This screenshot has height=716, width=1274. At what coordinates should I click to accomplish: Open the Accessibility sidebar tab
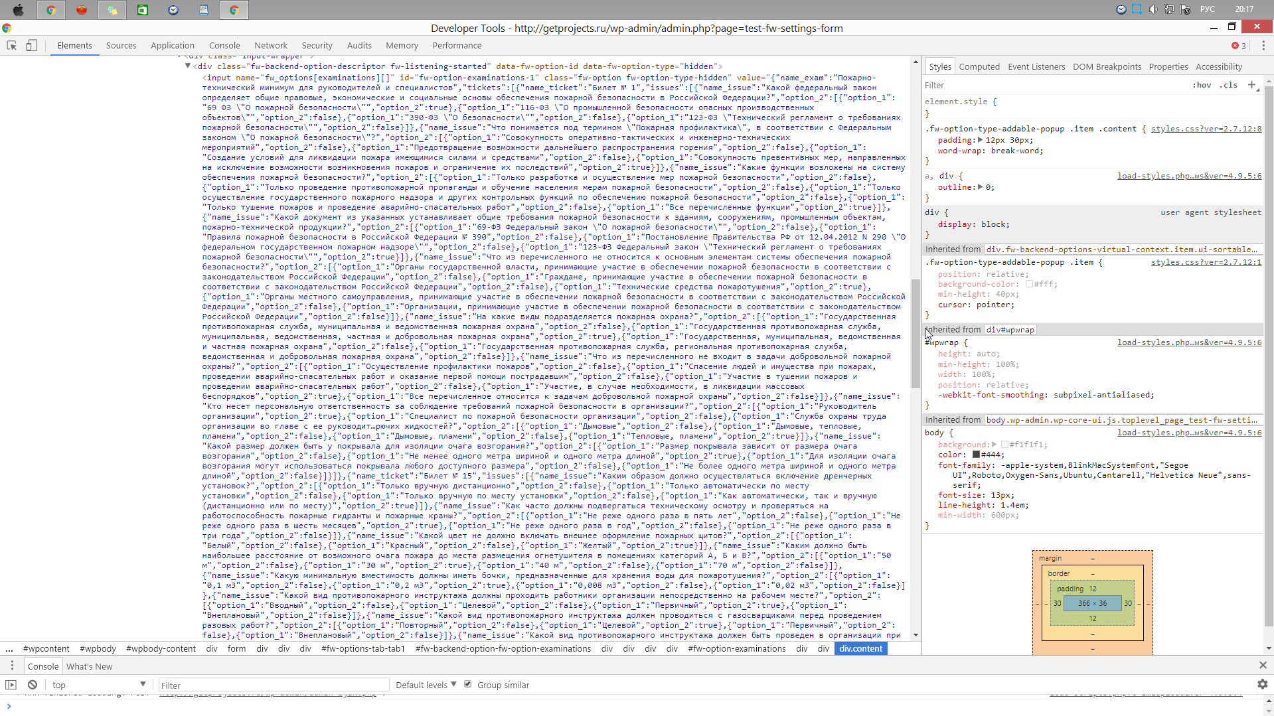click(1218, 66)
